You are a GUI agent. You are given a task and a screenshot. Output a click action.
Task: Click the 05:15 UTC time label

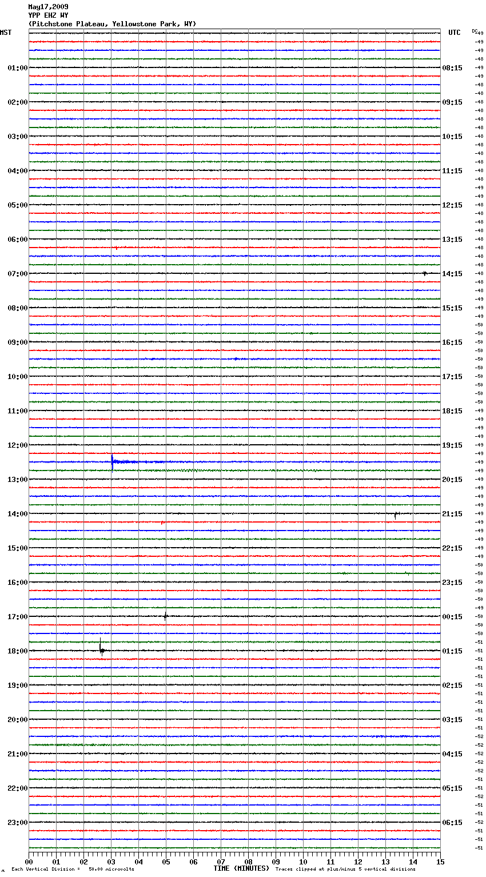click(452, 788)
